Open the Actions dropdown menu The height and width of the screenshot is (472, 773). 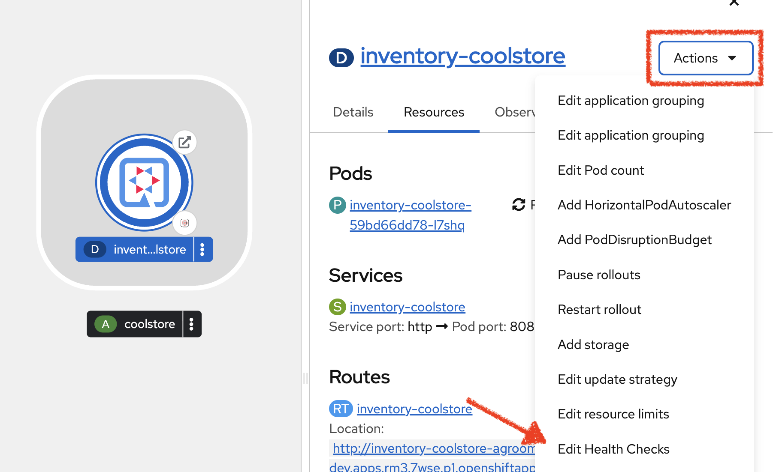click(705, 58)
